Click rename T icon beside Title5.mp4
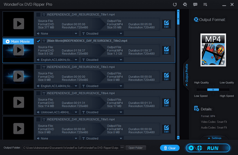This screenshot has width=238, height=155. pyautogui.click(x=44, y=120)
